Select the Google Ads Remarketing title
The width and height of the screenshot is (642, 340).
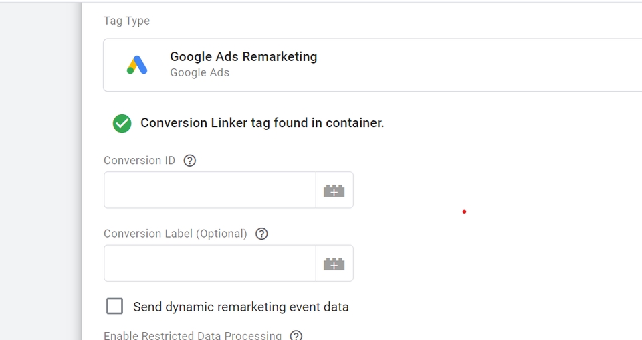click(243, 57)
